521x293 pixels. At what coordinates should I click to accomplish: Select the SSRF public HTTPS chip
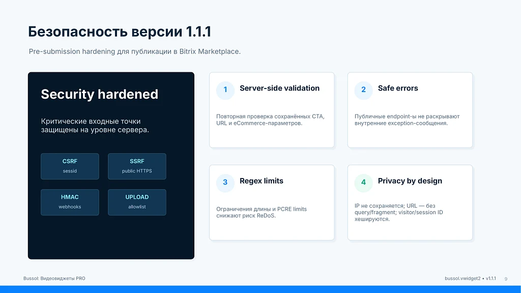click(x=137, y=166)
